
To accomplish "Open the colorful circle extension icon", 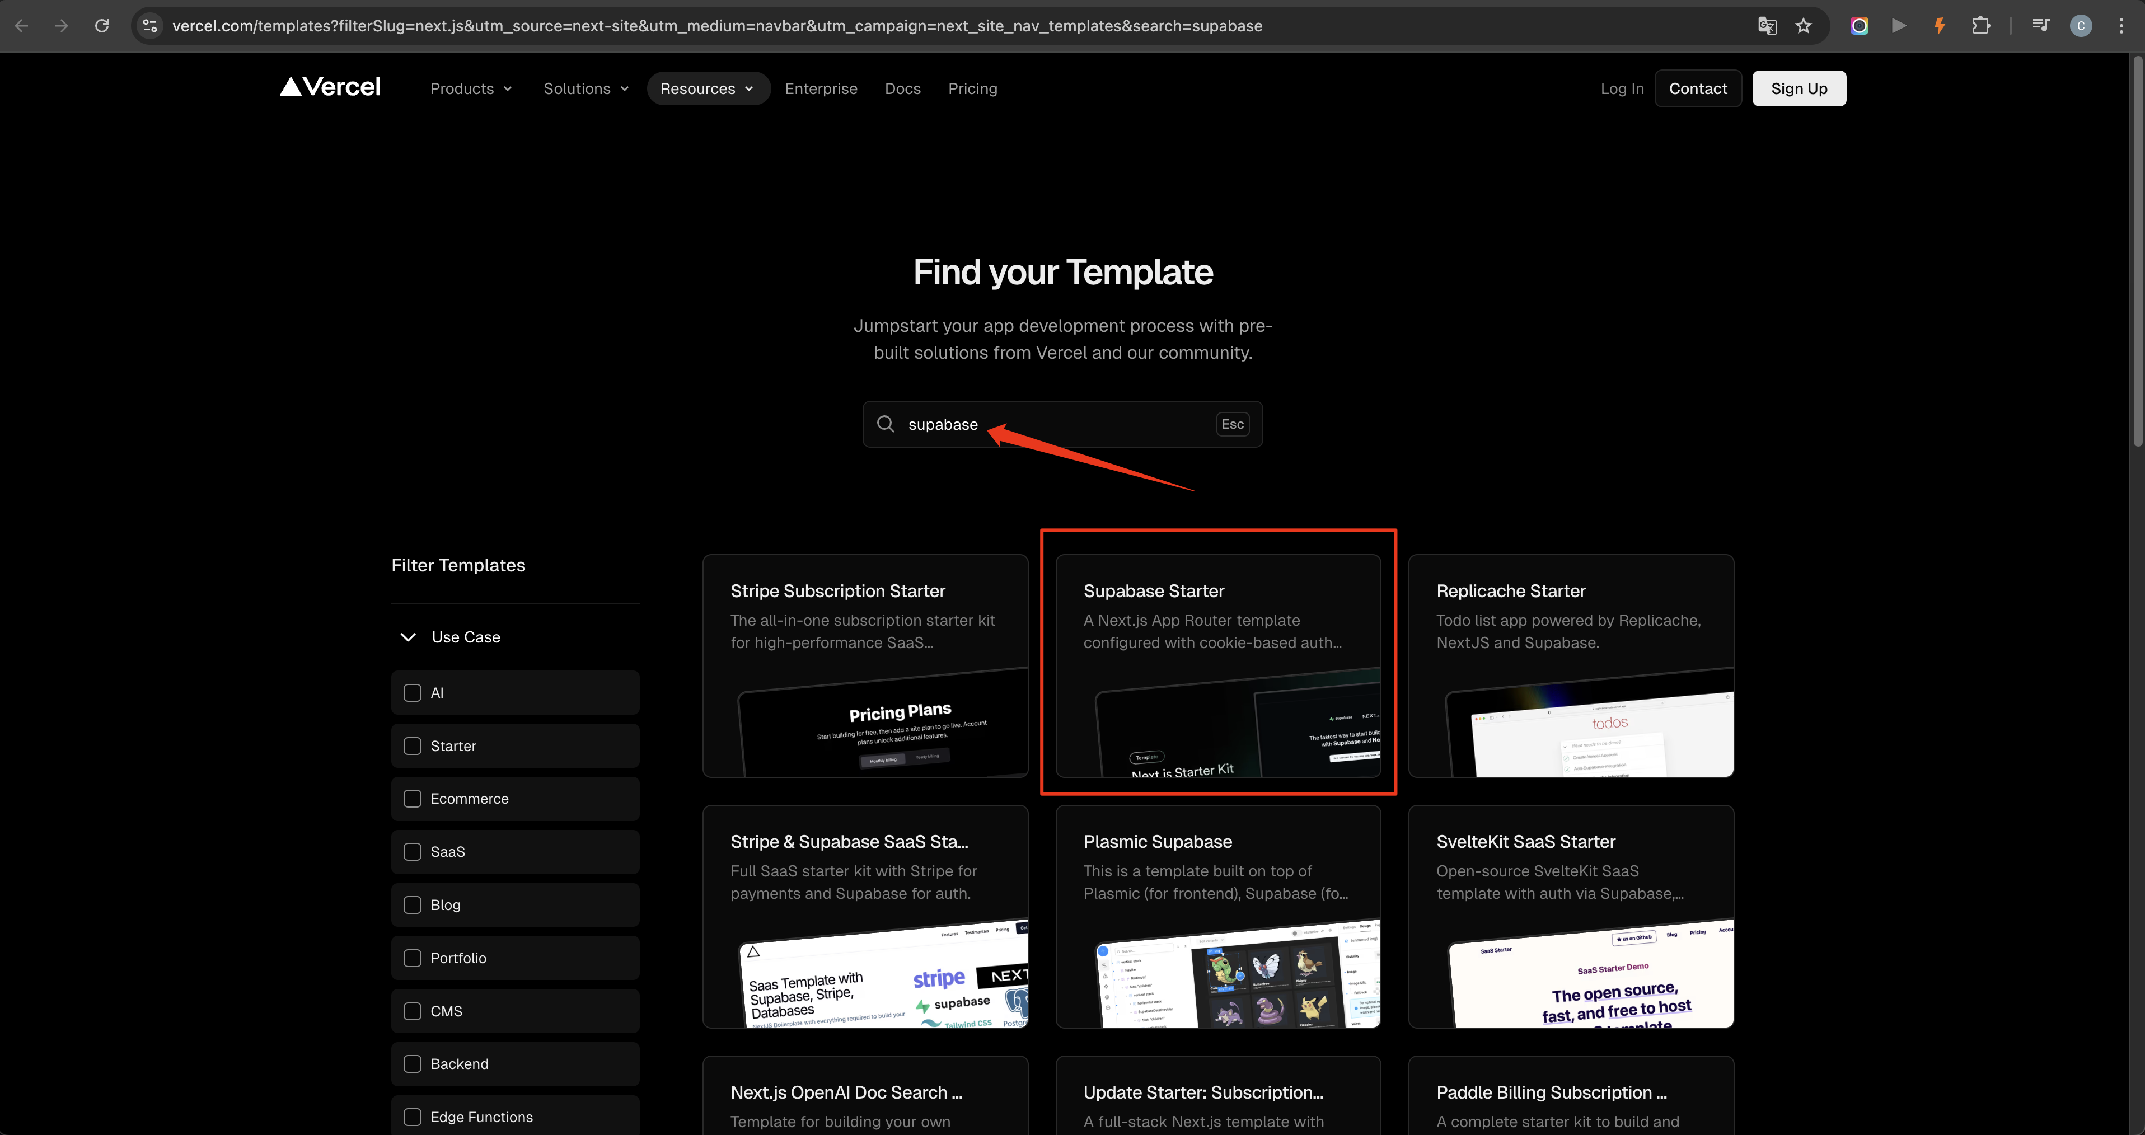I will [x=1860, y=26].
